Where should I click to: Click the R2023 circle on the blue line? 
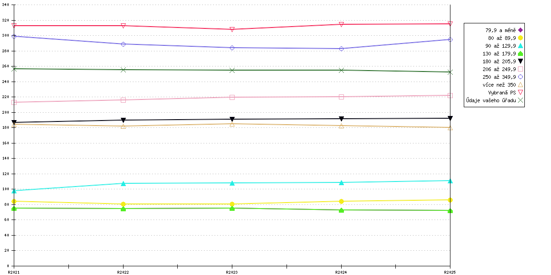pyautogui.click(x=232, y=48)
